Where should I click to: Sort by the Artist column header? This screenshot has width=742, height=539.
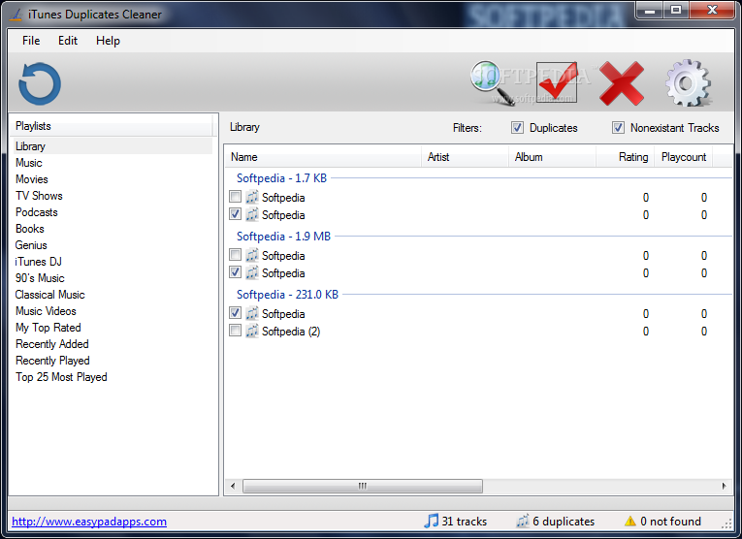click(x=465, y=157)
